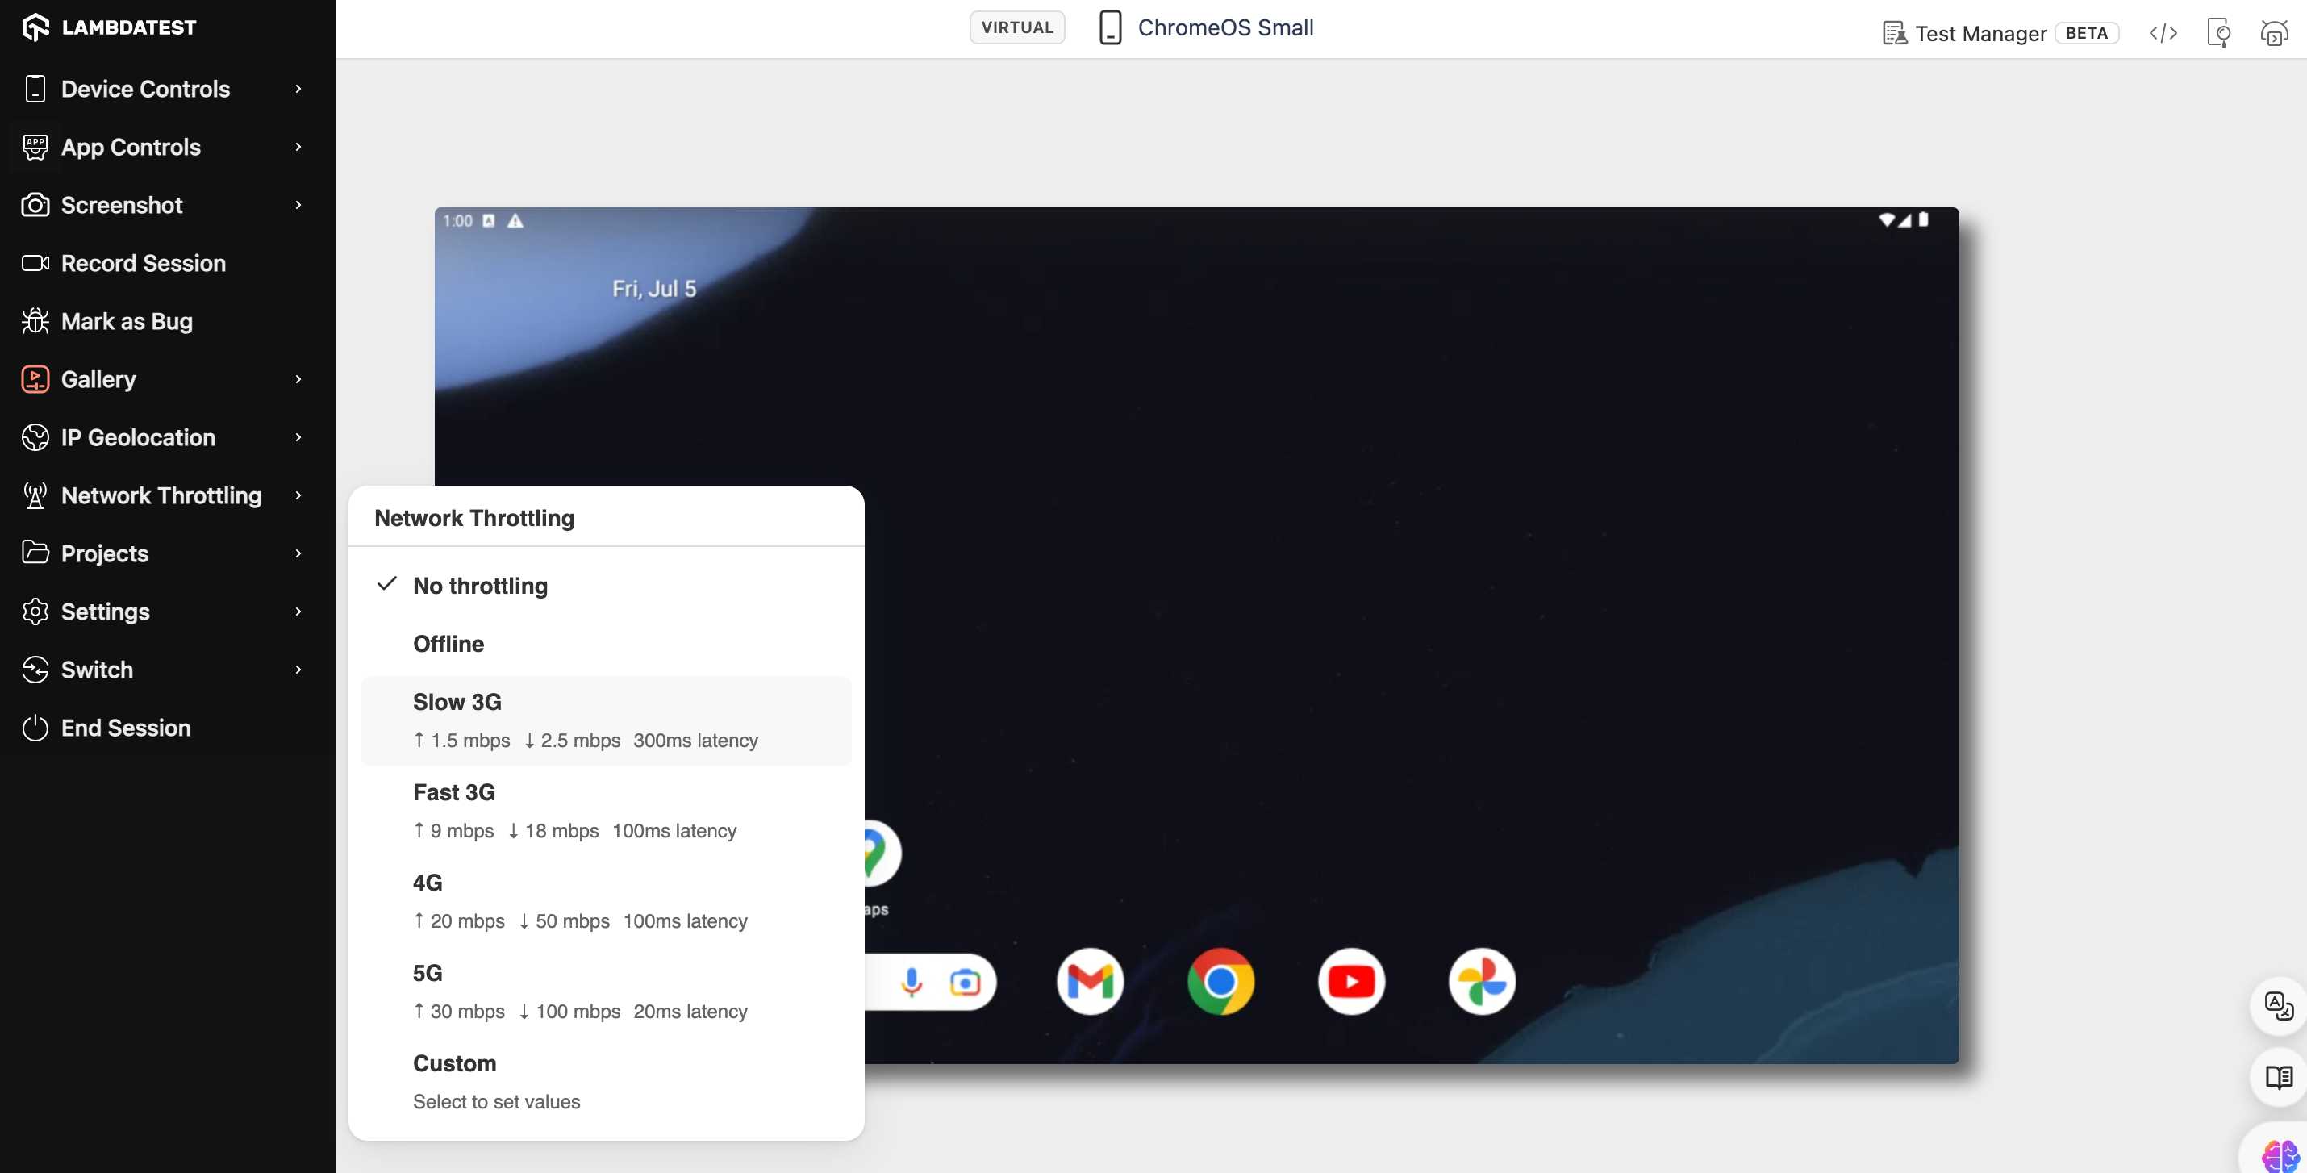Click the Mark as Bug icon

(x=35, y=320)
